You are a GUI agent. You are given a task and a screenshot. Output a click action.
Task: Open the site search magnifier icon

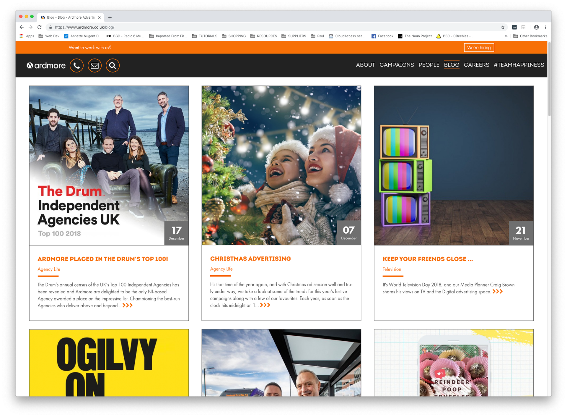[x=113, y=65]
